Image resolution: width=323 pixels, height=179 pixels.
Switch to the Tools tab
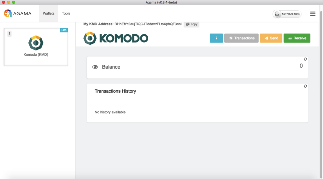pos(66,13)
